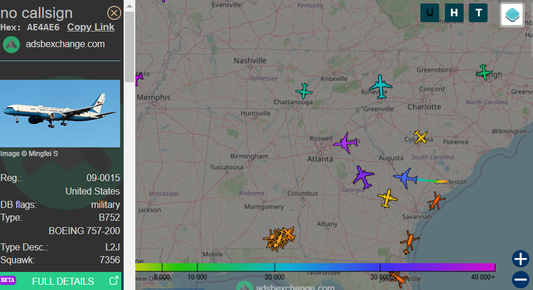533x290 pixels.
Task: Click the United States country text
Action: tap(93, 191)
